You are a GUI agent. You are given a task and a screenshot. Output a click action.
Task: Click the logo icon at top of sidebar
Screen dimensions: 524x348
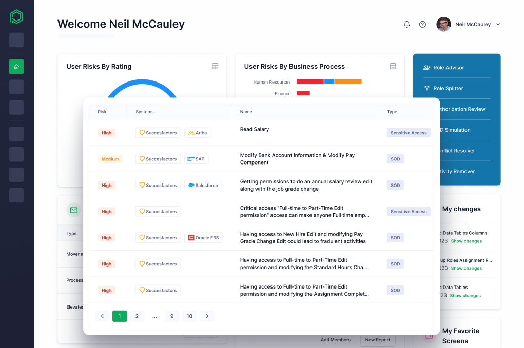pyautogui.click(x=16, y=17)
